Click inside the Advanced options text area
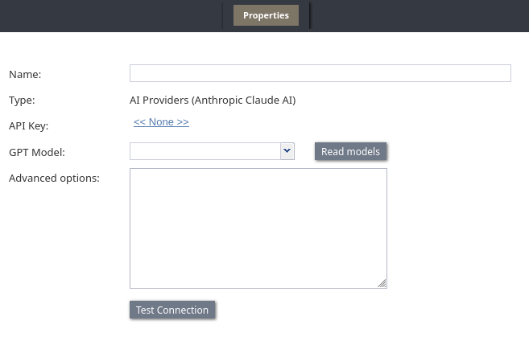 coord(258,228)
